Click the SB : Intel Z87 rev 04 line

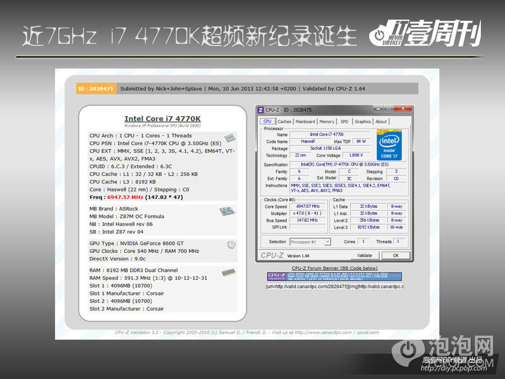[x=117, y=232]
